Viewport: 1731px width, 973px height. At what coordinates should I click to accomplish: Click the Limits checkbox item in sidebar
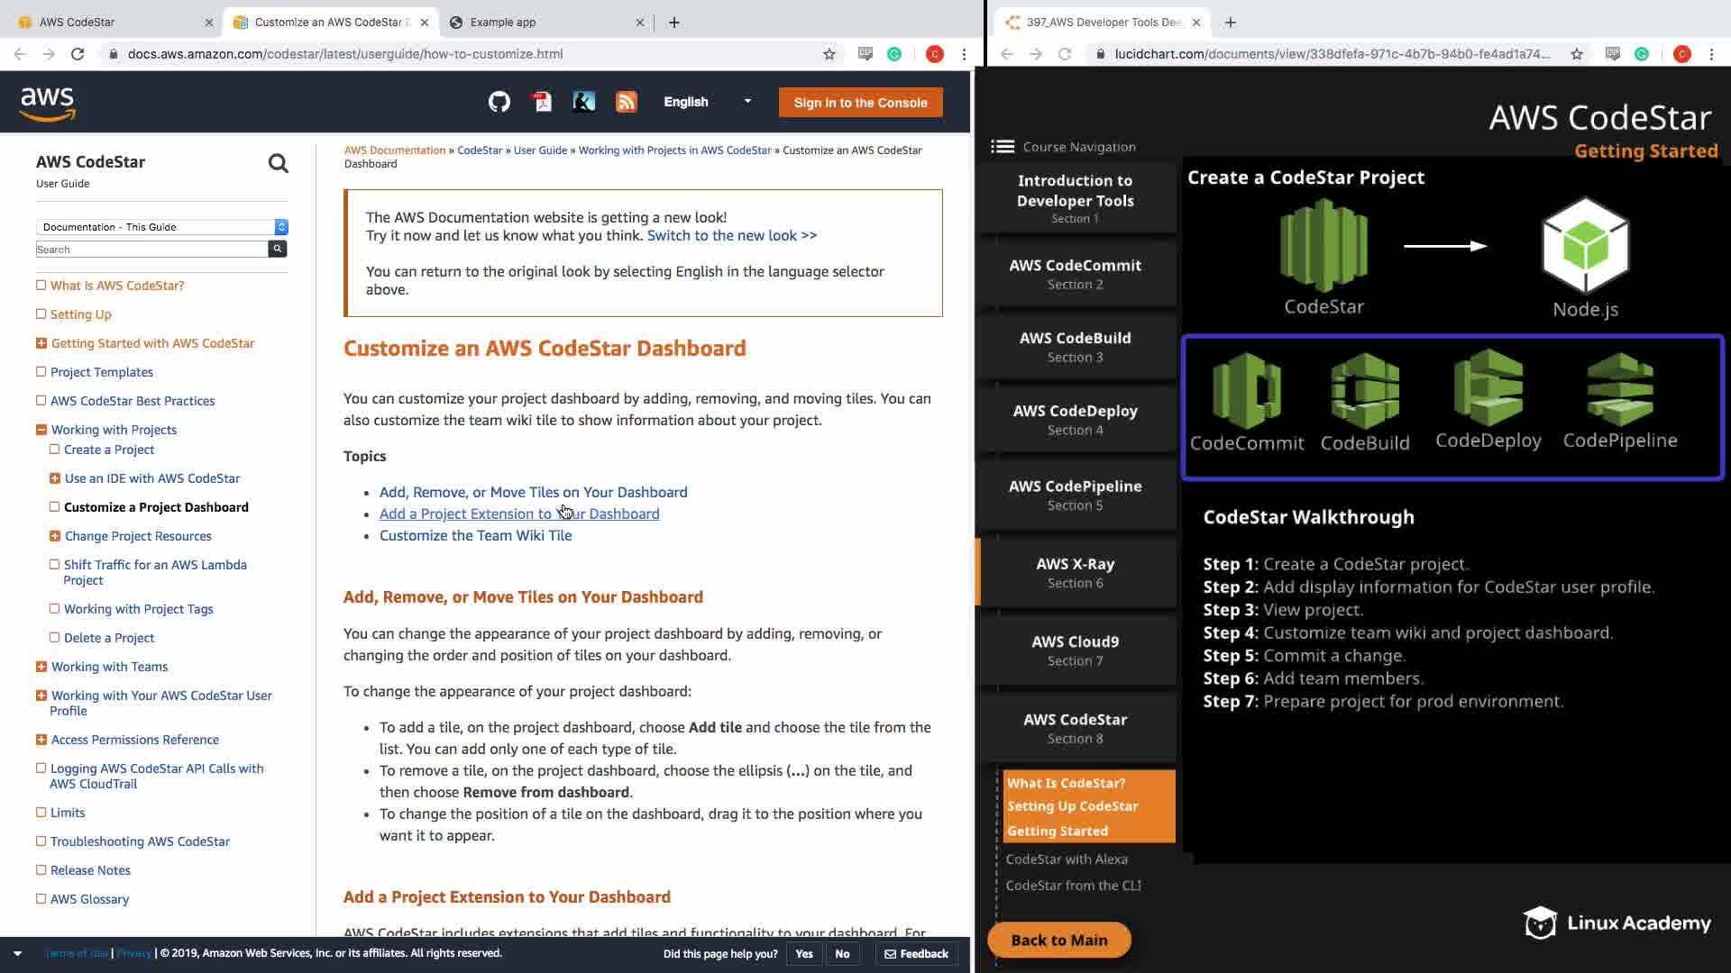click(41, 813)
